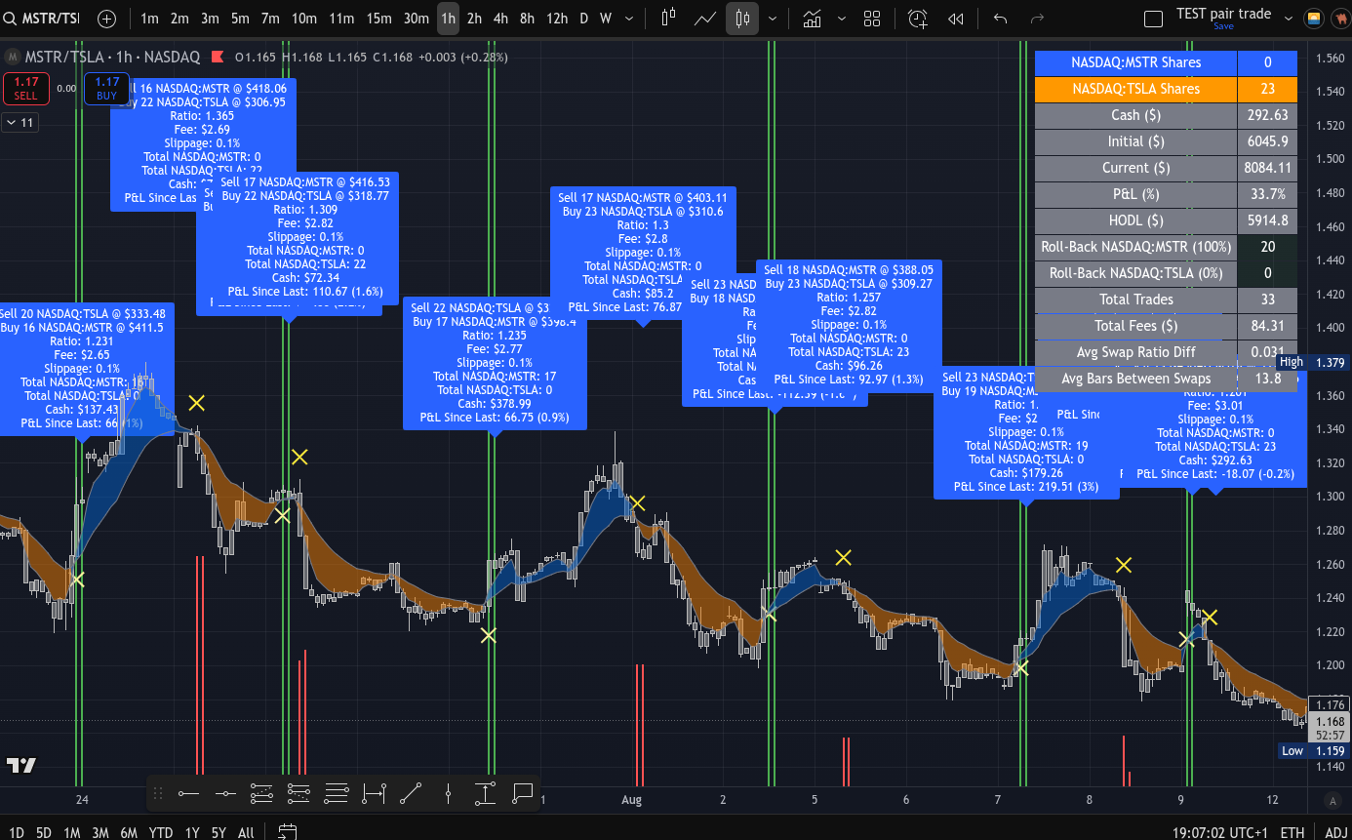Click the P&L (%) table row label
This screenshot has height=840, width=1352.
point(1135,194)
